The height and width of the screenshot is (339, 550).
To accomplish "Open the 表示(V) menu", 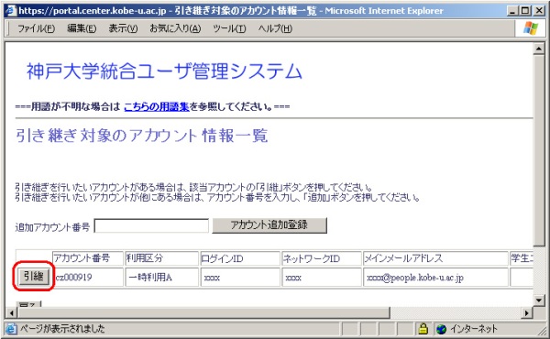I will tap(123, 28).
